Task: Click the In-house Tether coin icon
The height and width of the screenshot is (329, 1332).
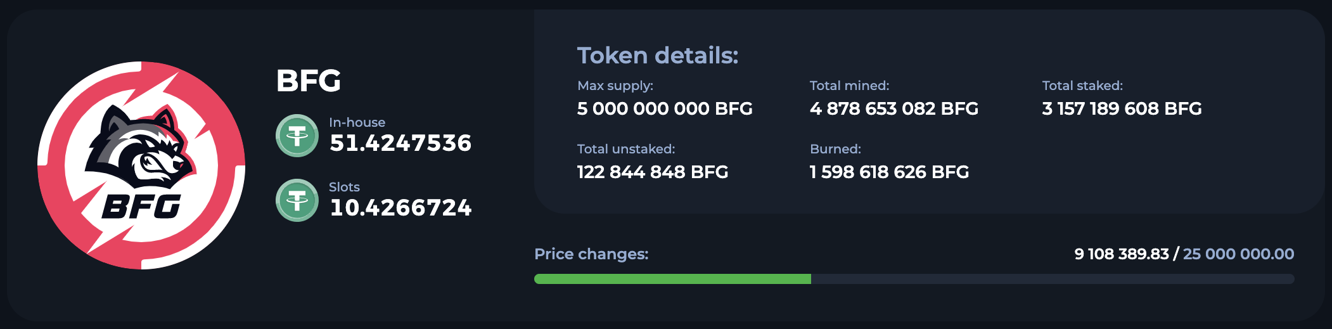Action: tap(297, 136)
